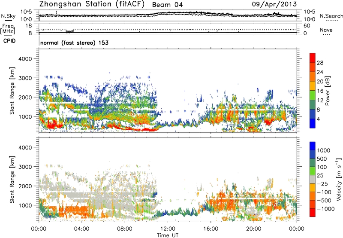
Task: Click the -100 value on the Velocity colorbar
Action: [x=324, y=192]
